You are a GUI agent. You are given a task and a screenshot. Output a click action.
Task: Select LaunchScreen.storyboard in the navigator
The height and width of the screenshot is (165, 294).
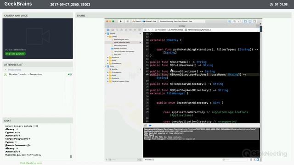(124, 51)
